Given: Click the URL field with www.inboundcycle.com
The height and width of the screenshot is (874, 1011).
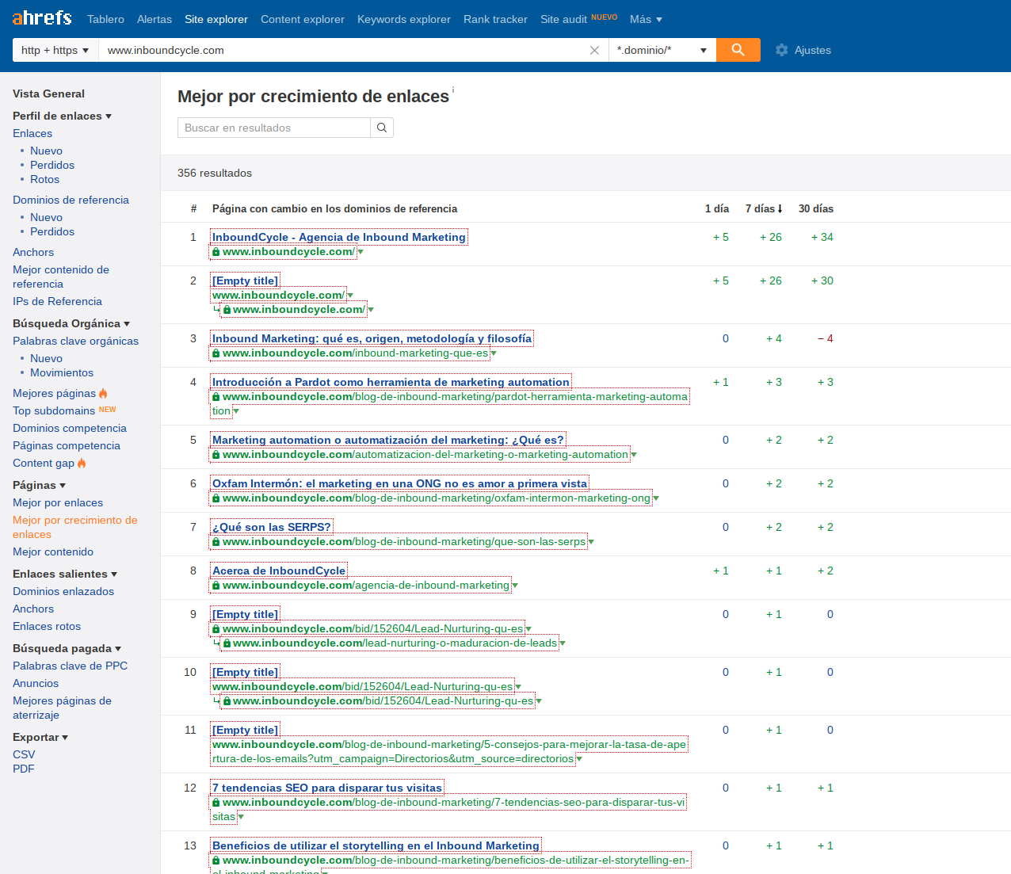Looking at the screenshot, I should pyautogui.click(x=343, y=50).
